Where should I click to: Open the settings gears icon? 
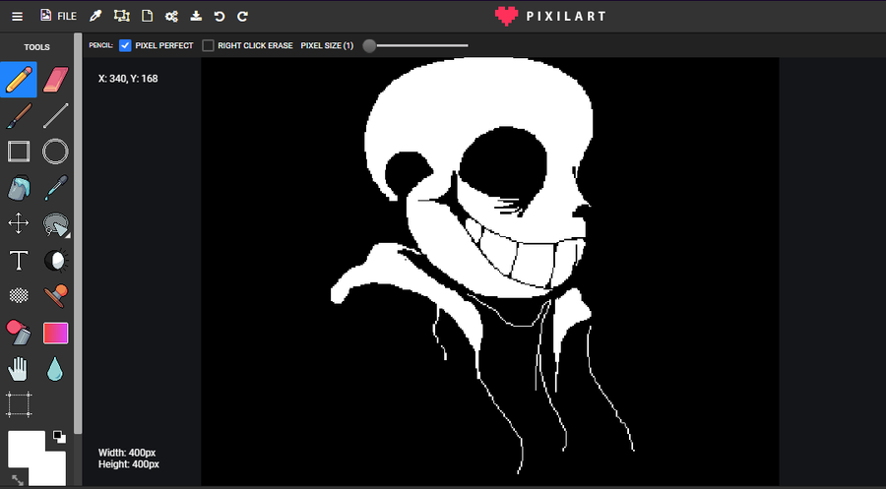coord(171,17)
